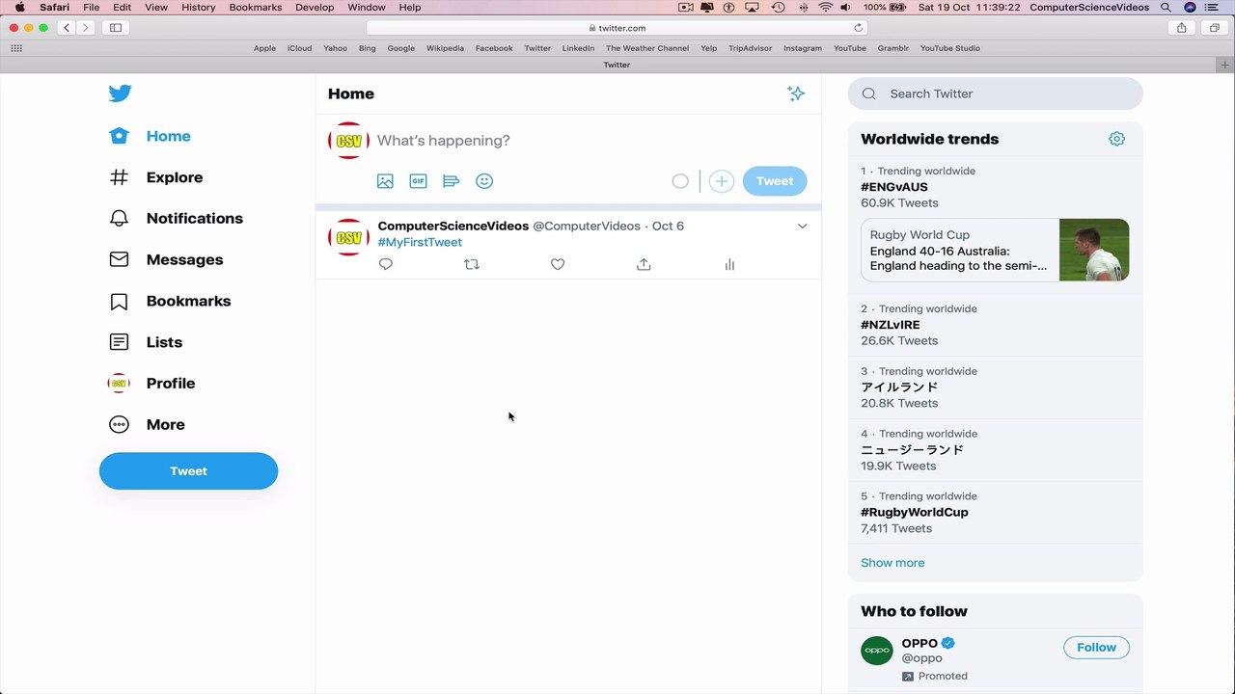Open the ニュージーランド trend
This screenshot has height=694, width=1235.
[912, 450]
